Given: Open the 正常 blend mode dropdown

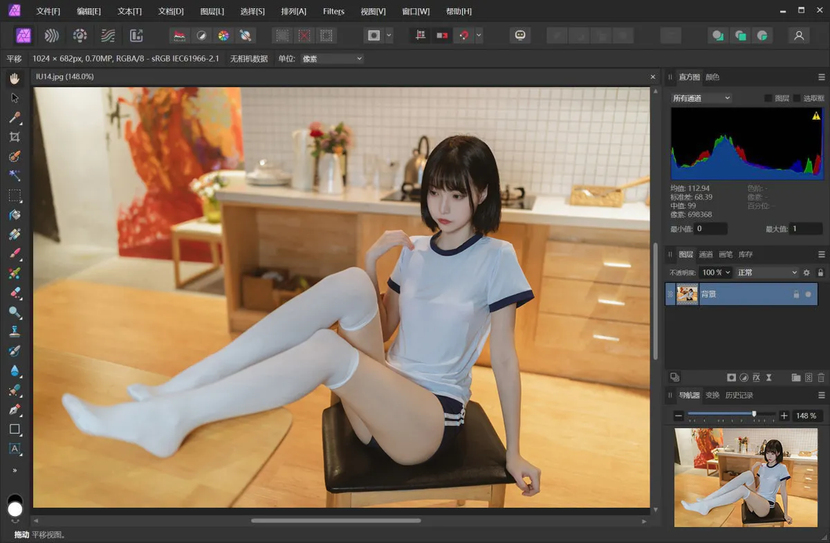Looking at the screenshot, I should [766, 273].
